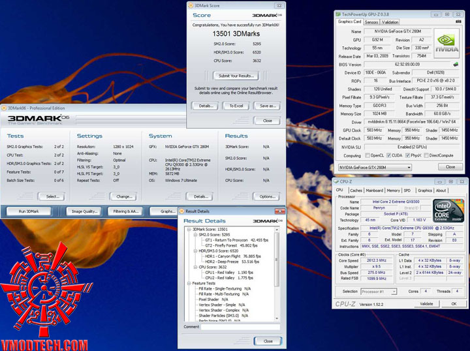
Task: Click Change button under Settings
Action: click(124, 197)
